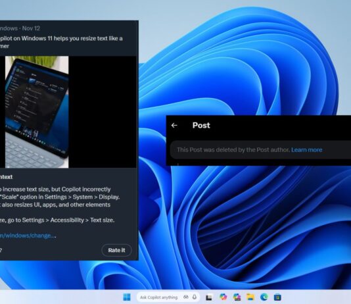Click the 'This Post was deleted' message
The height and width of the screenshot is (304, 351).
[x=233, y=149]
